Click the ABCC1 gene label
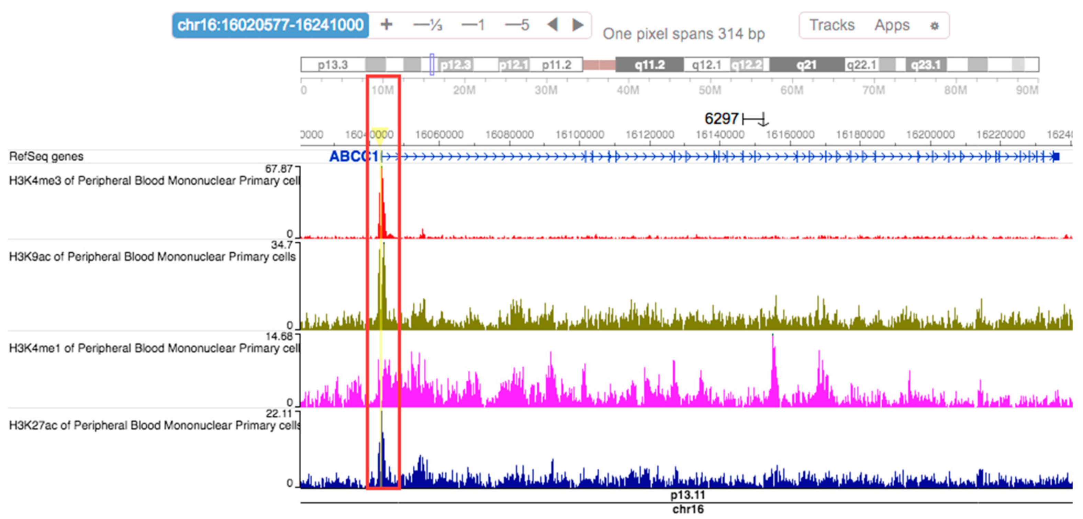Viewport: 1083px width, 519px height. (353, 157)
